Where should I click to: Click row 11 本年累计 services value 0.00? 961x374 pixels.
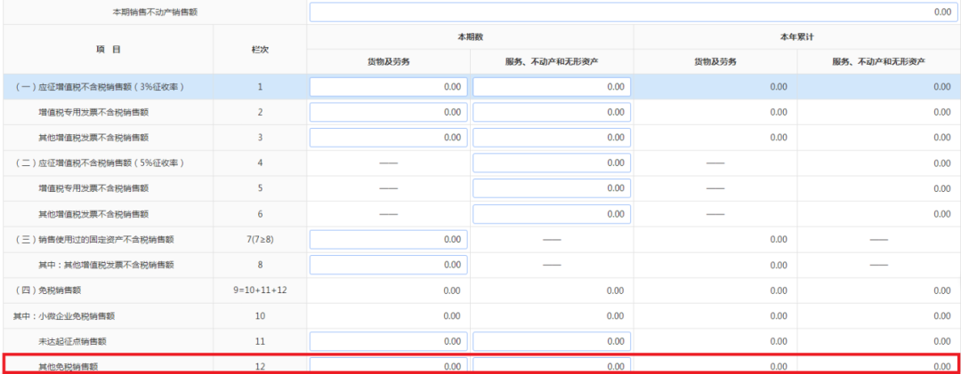[x=942, y=341]
